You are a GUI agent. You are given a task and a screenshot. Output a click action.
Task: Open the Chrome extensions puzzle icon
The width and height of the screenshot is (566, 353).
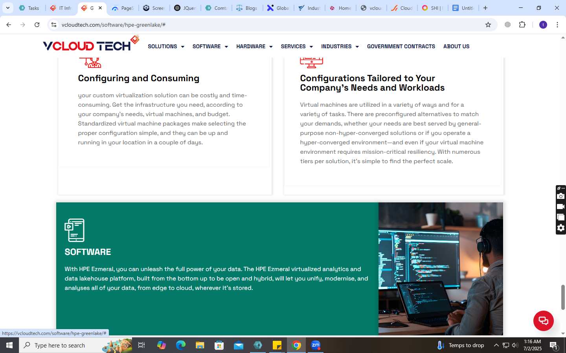click(522, 25)
